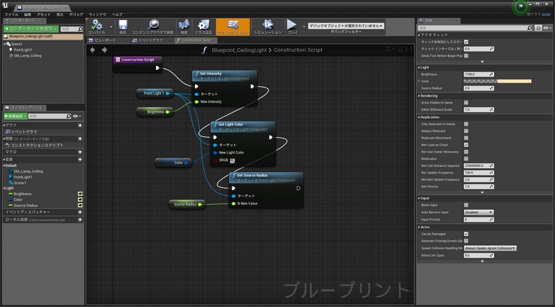Click search magnifier in My Blueprint panel
The height and width of the screenshot is (307, 555).
coord(69,116)
